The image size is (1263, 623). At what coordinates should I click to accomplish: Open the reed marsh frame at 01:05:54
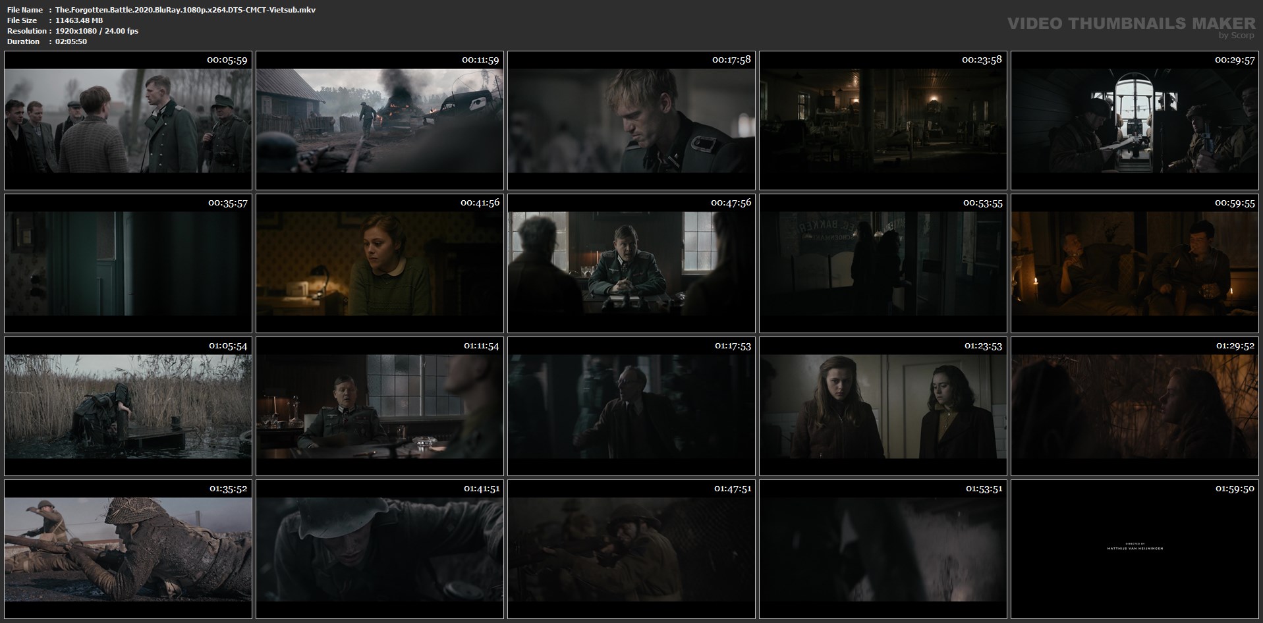coord(128,406)
